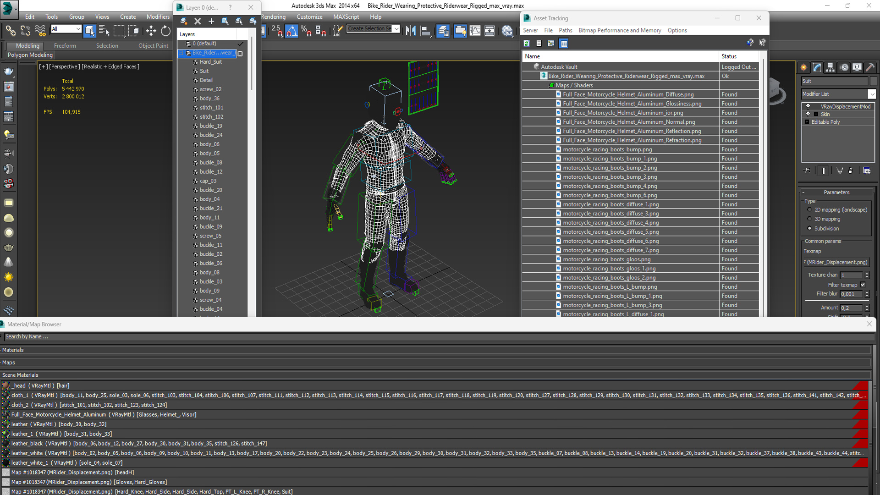
Task: Set 0 (default) layer as current checkmark
Action: point(240,44)
